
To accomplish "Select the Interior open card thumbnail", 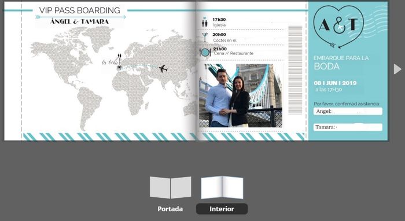I will pyautogui.click(x=222, y=187).
